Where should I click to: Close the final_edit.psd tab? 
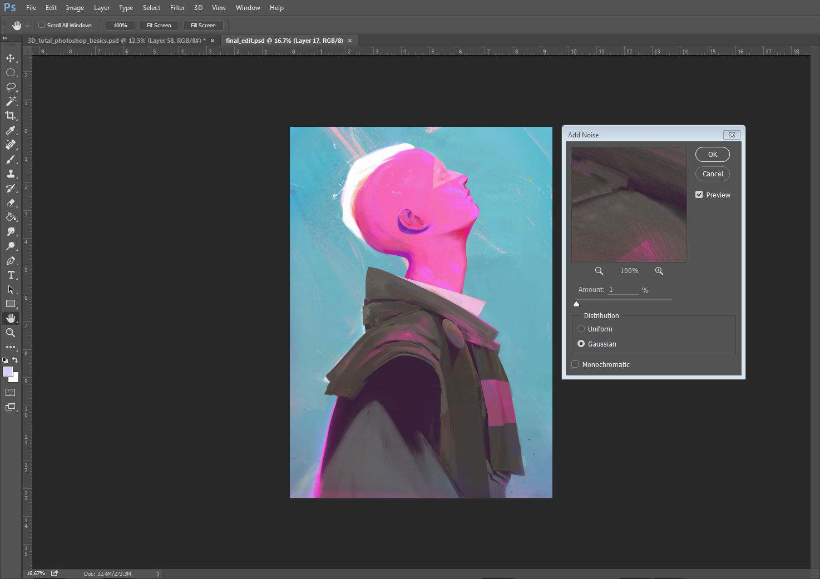coord(350,41)
